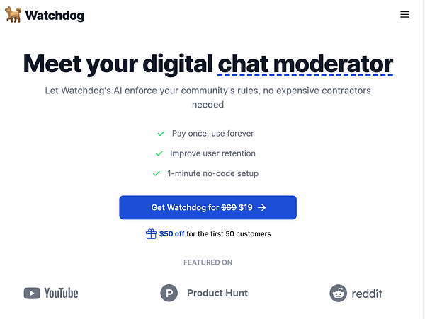
Task: Click the arrow on Get Watchdog button
Action: point(261,207)
